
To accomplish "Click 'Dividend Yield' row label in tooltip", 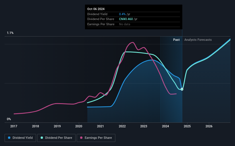I will [x=97, y=14].
